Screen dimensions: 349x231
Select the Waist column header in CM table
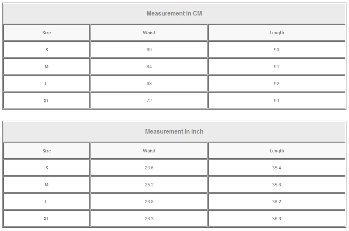[x=149, y=33]
